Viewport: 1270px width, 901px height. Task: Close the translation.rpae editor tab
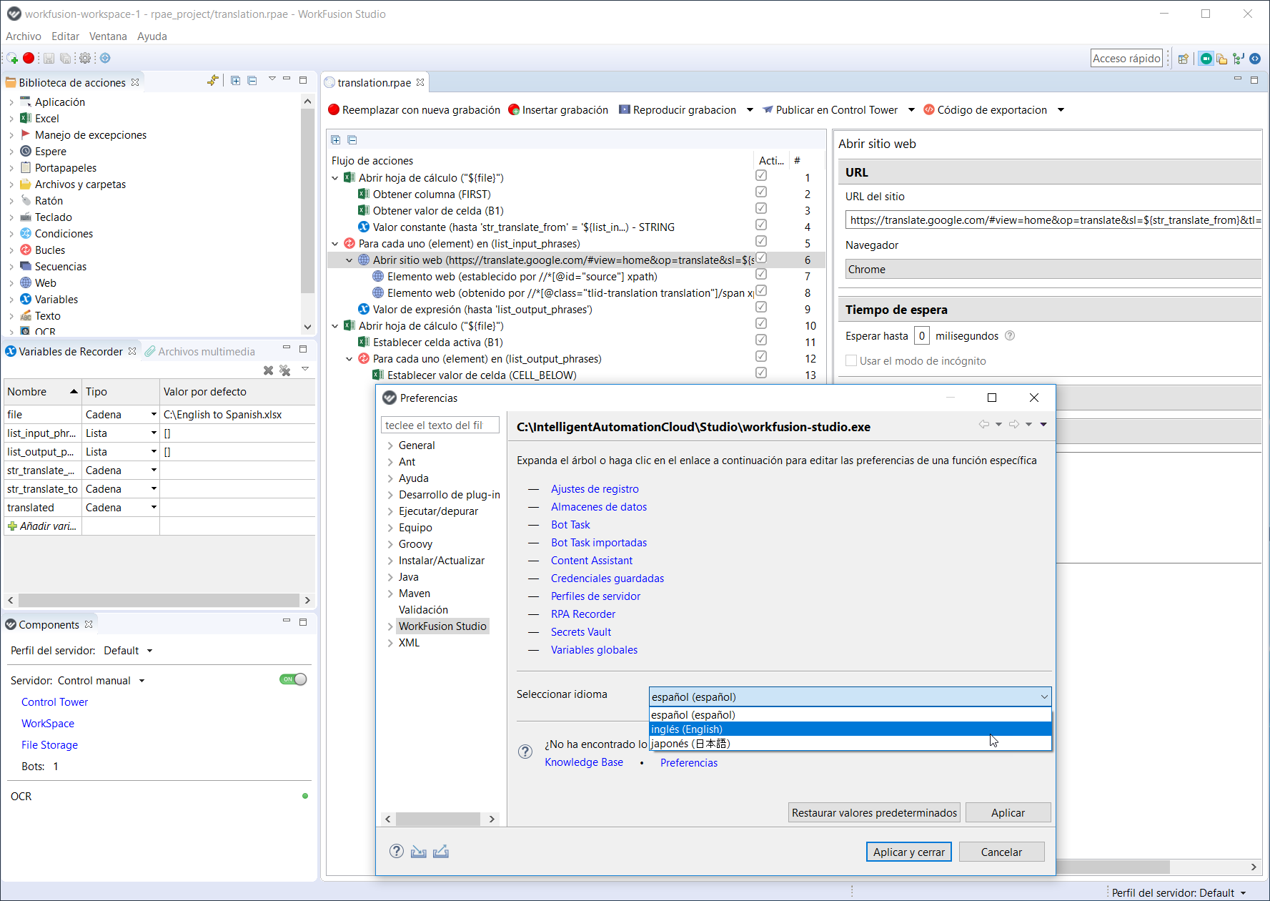(x=420, y=82)
